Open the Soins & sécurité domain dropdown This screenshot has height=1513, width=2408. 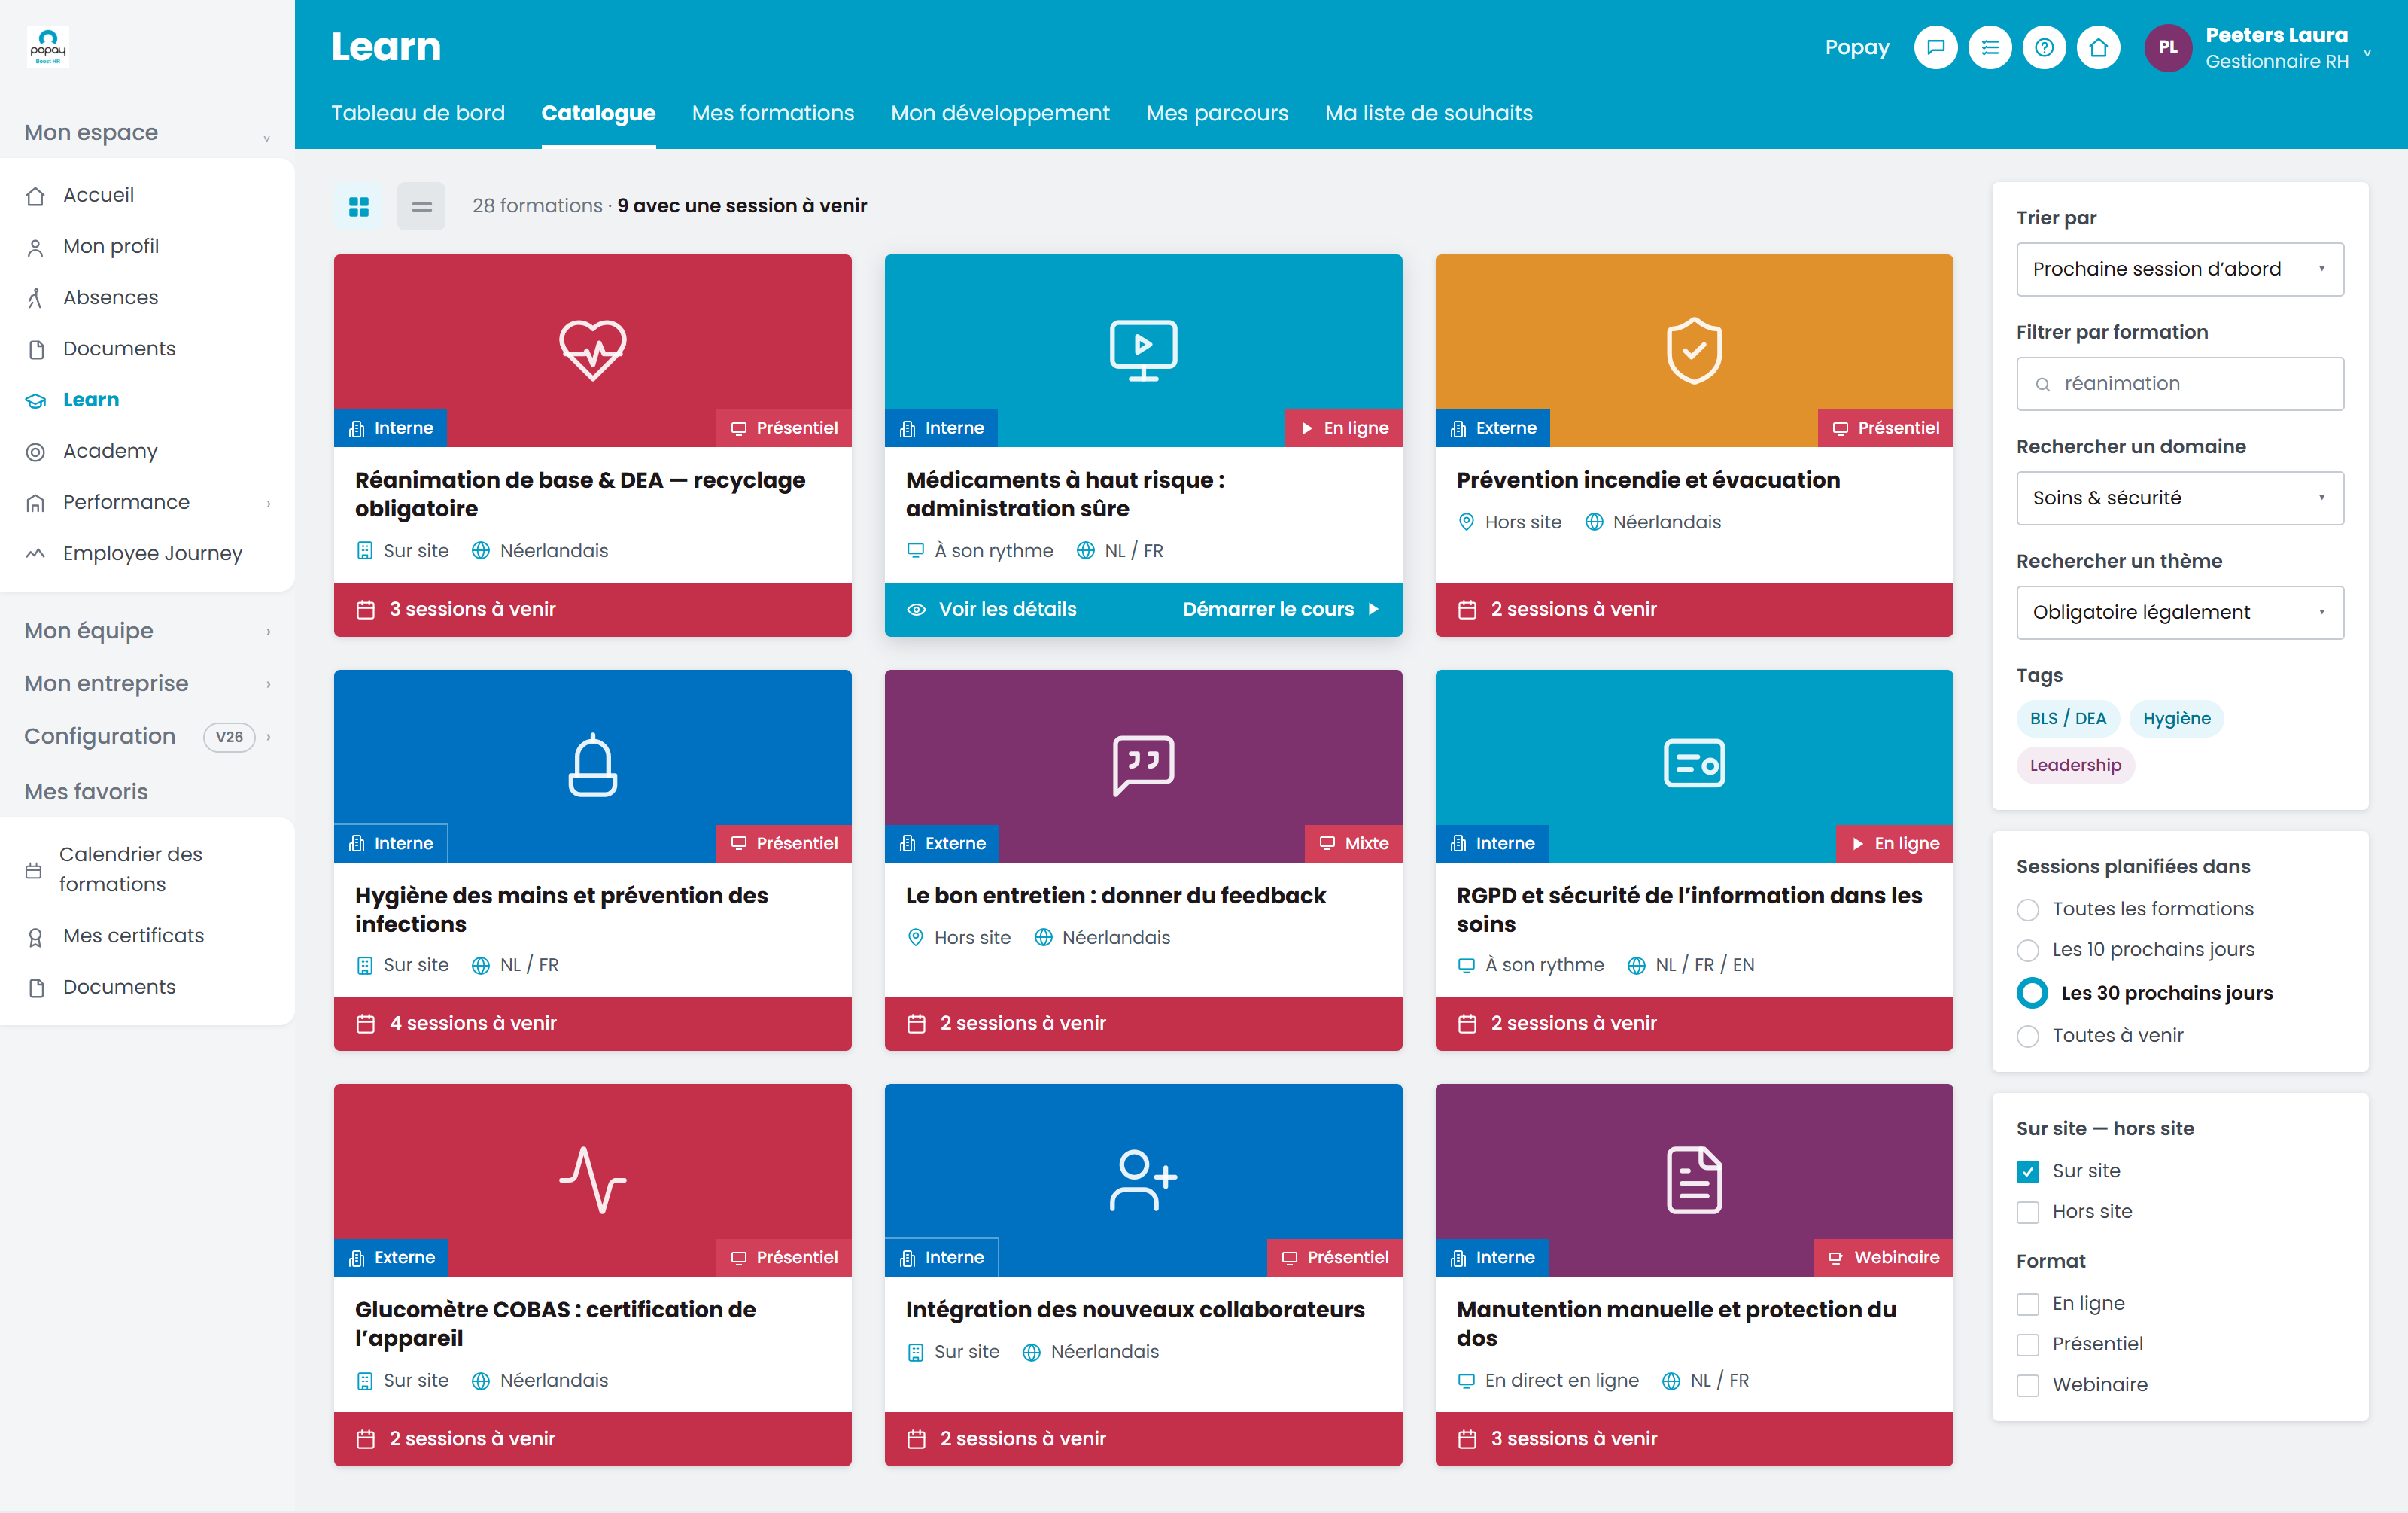click(2179, 498)
